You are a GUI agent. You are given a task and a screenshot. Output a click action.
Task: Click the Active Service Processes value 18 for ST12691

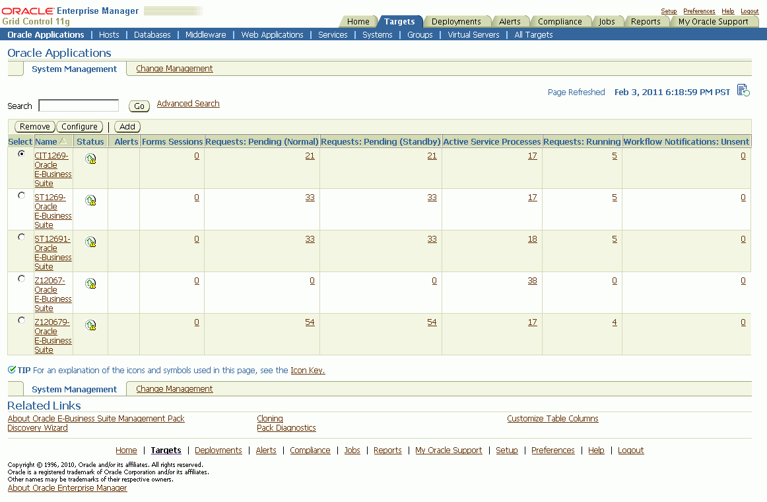[532, 239]
